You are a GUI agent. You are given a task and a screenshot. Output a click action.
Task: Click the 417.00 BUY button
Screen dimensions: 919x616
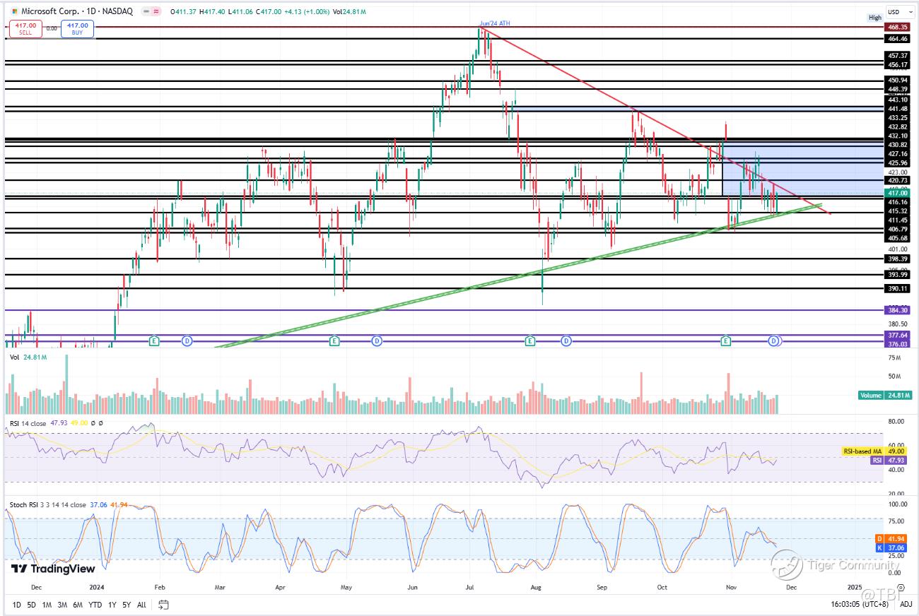click(x=76, y=28)
